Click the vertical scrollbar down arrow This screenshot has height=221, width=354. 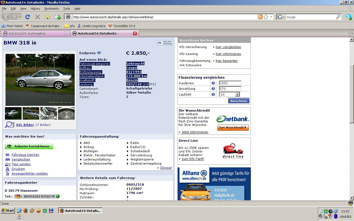pos(352,198)
